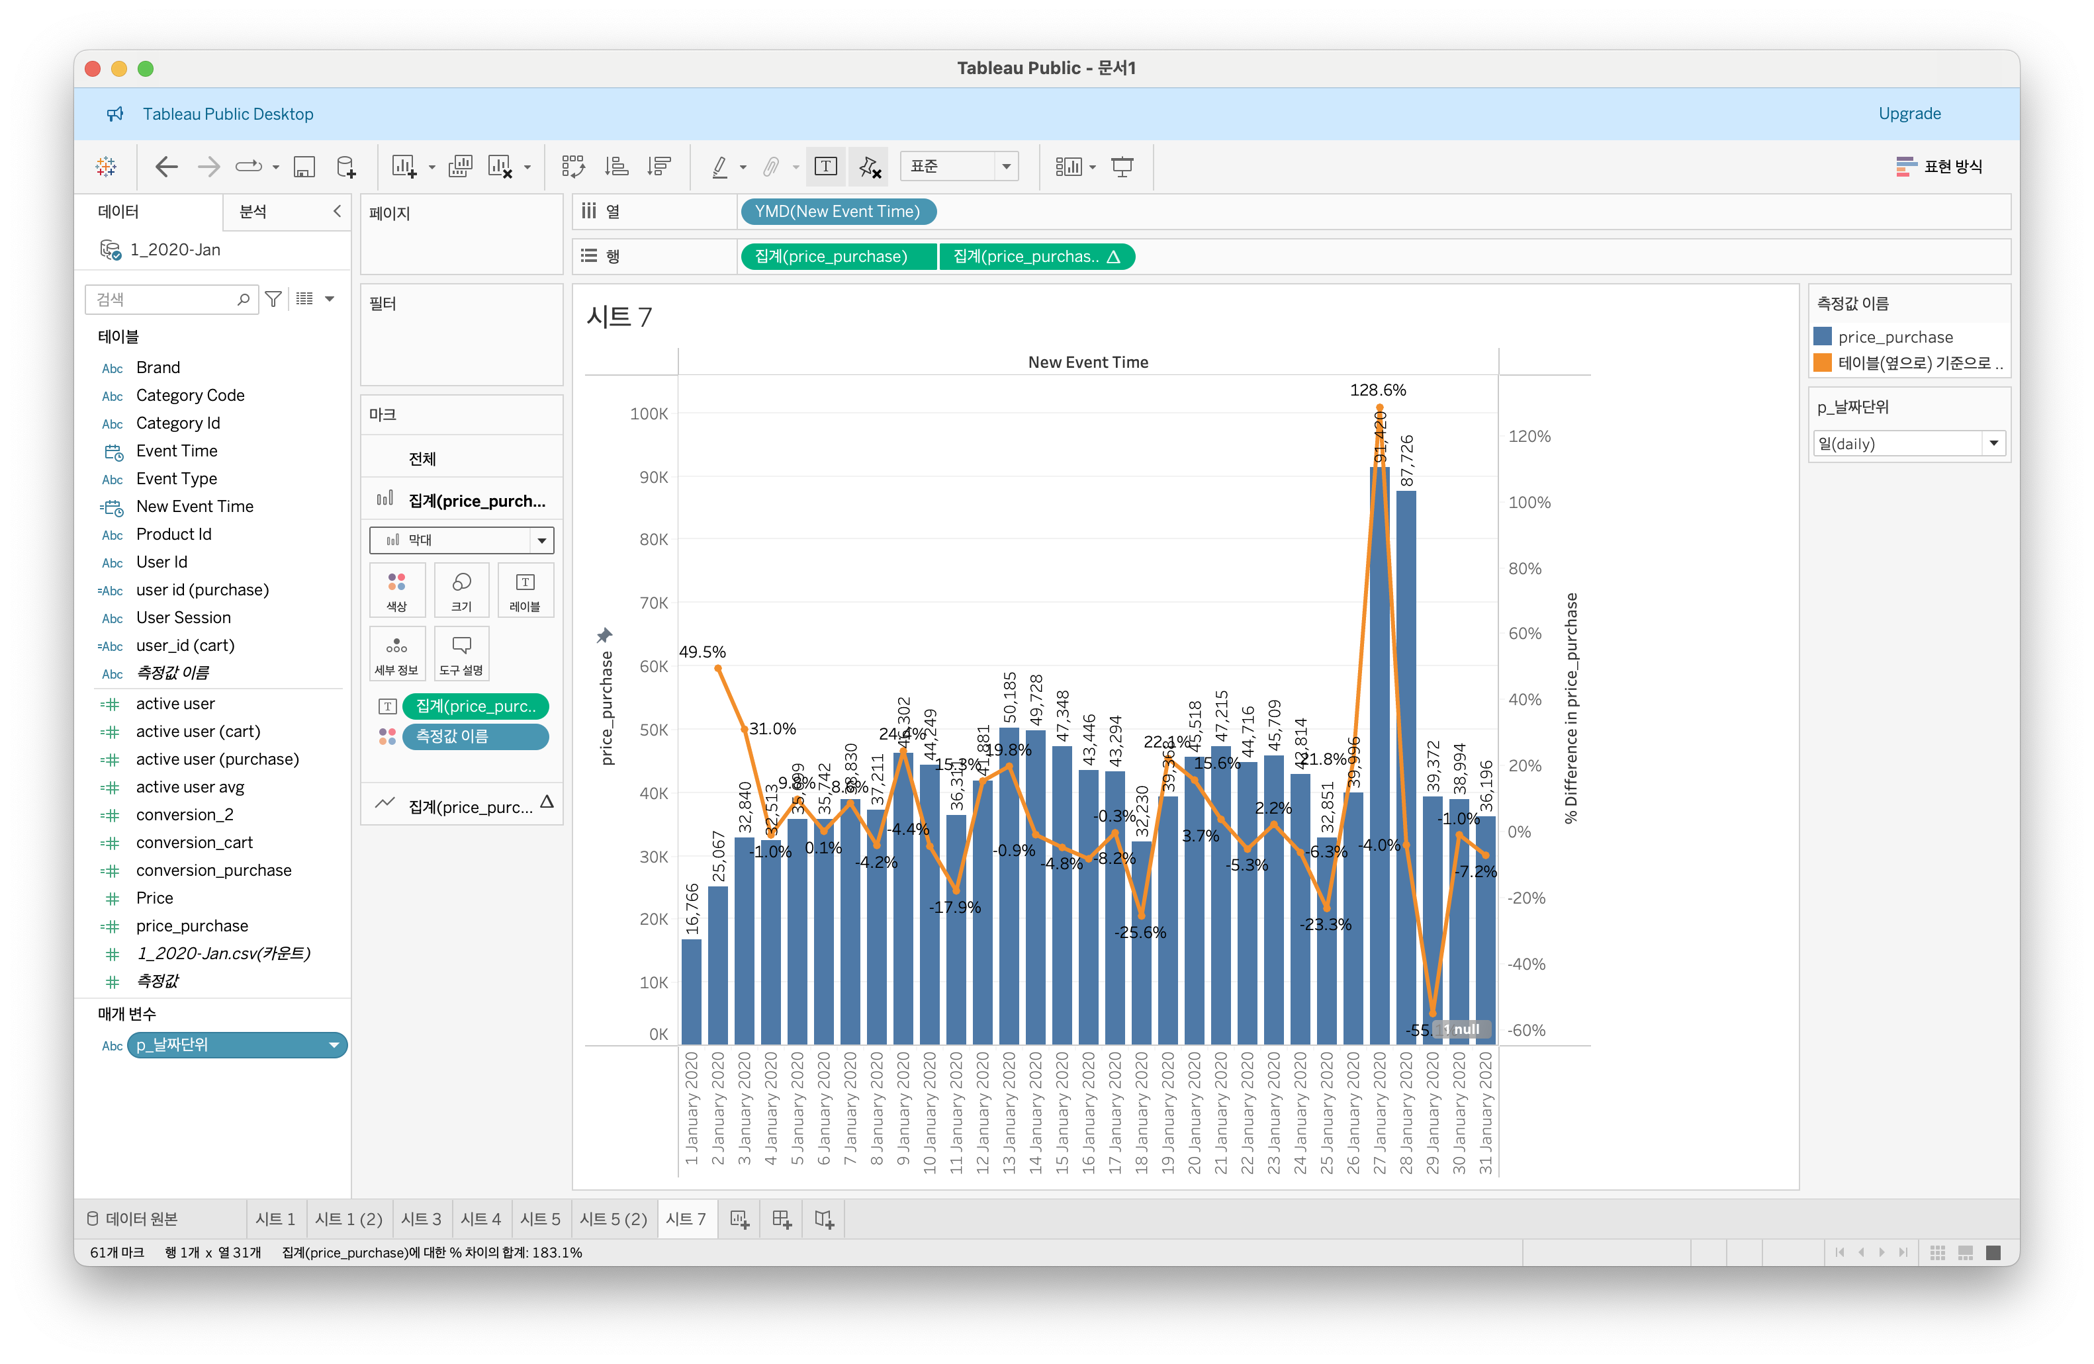The width and height of the screenshot is (2094, 1364).
Task: Open the presentation mode icon
Action: tap(1122, 166)
